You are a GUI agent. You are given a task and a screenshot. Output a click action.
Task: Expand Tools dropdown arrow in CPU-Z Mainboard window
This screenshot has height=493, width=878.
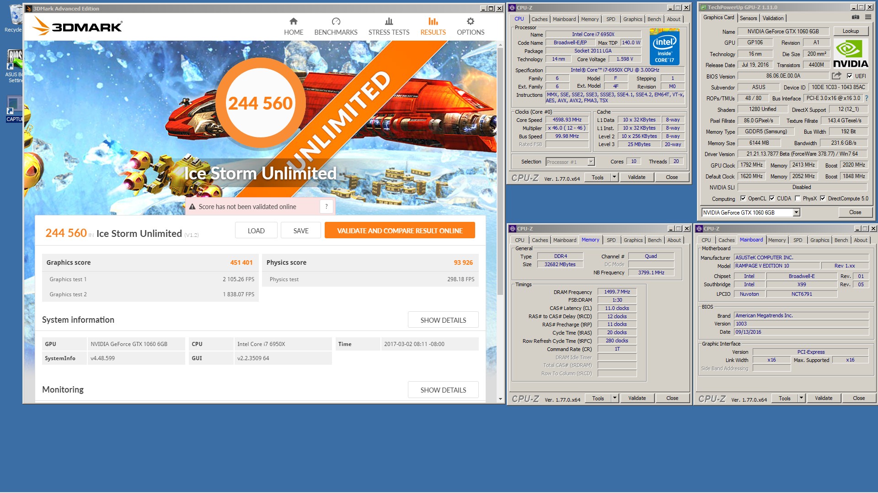[x=801, y=398]
